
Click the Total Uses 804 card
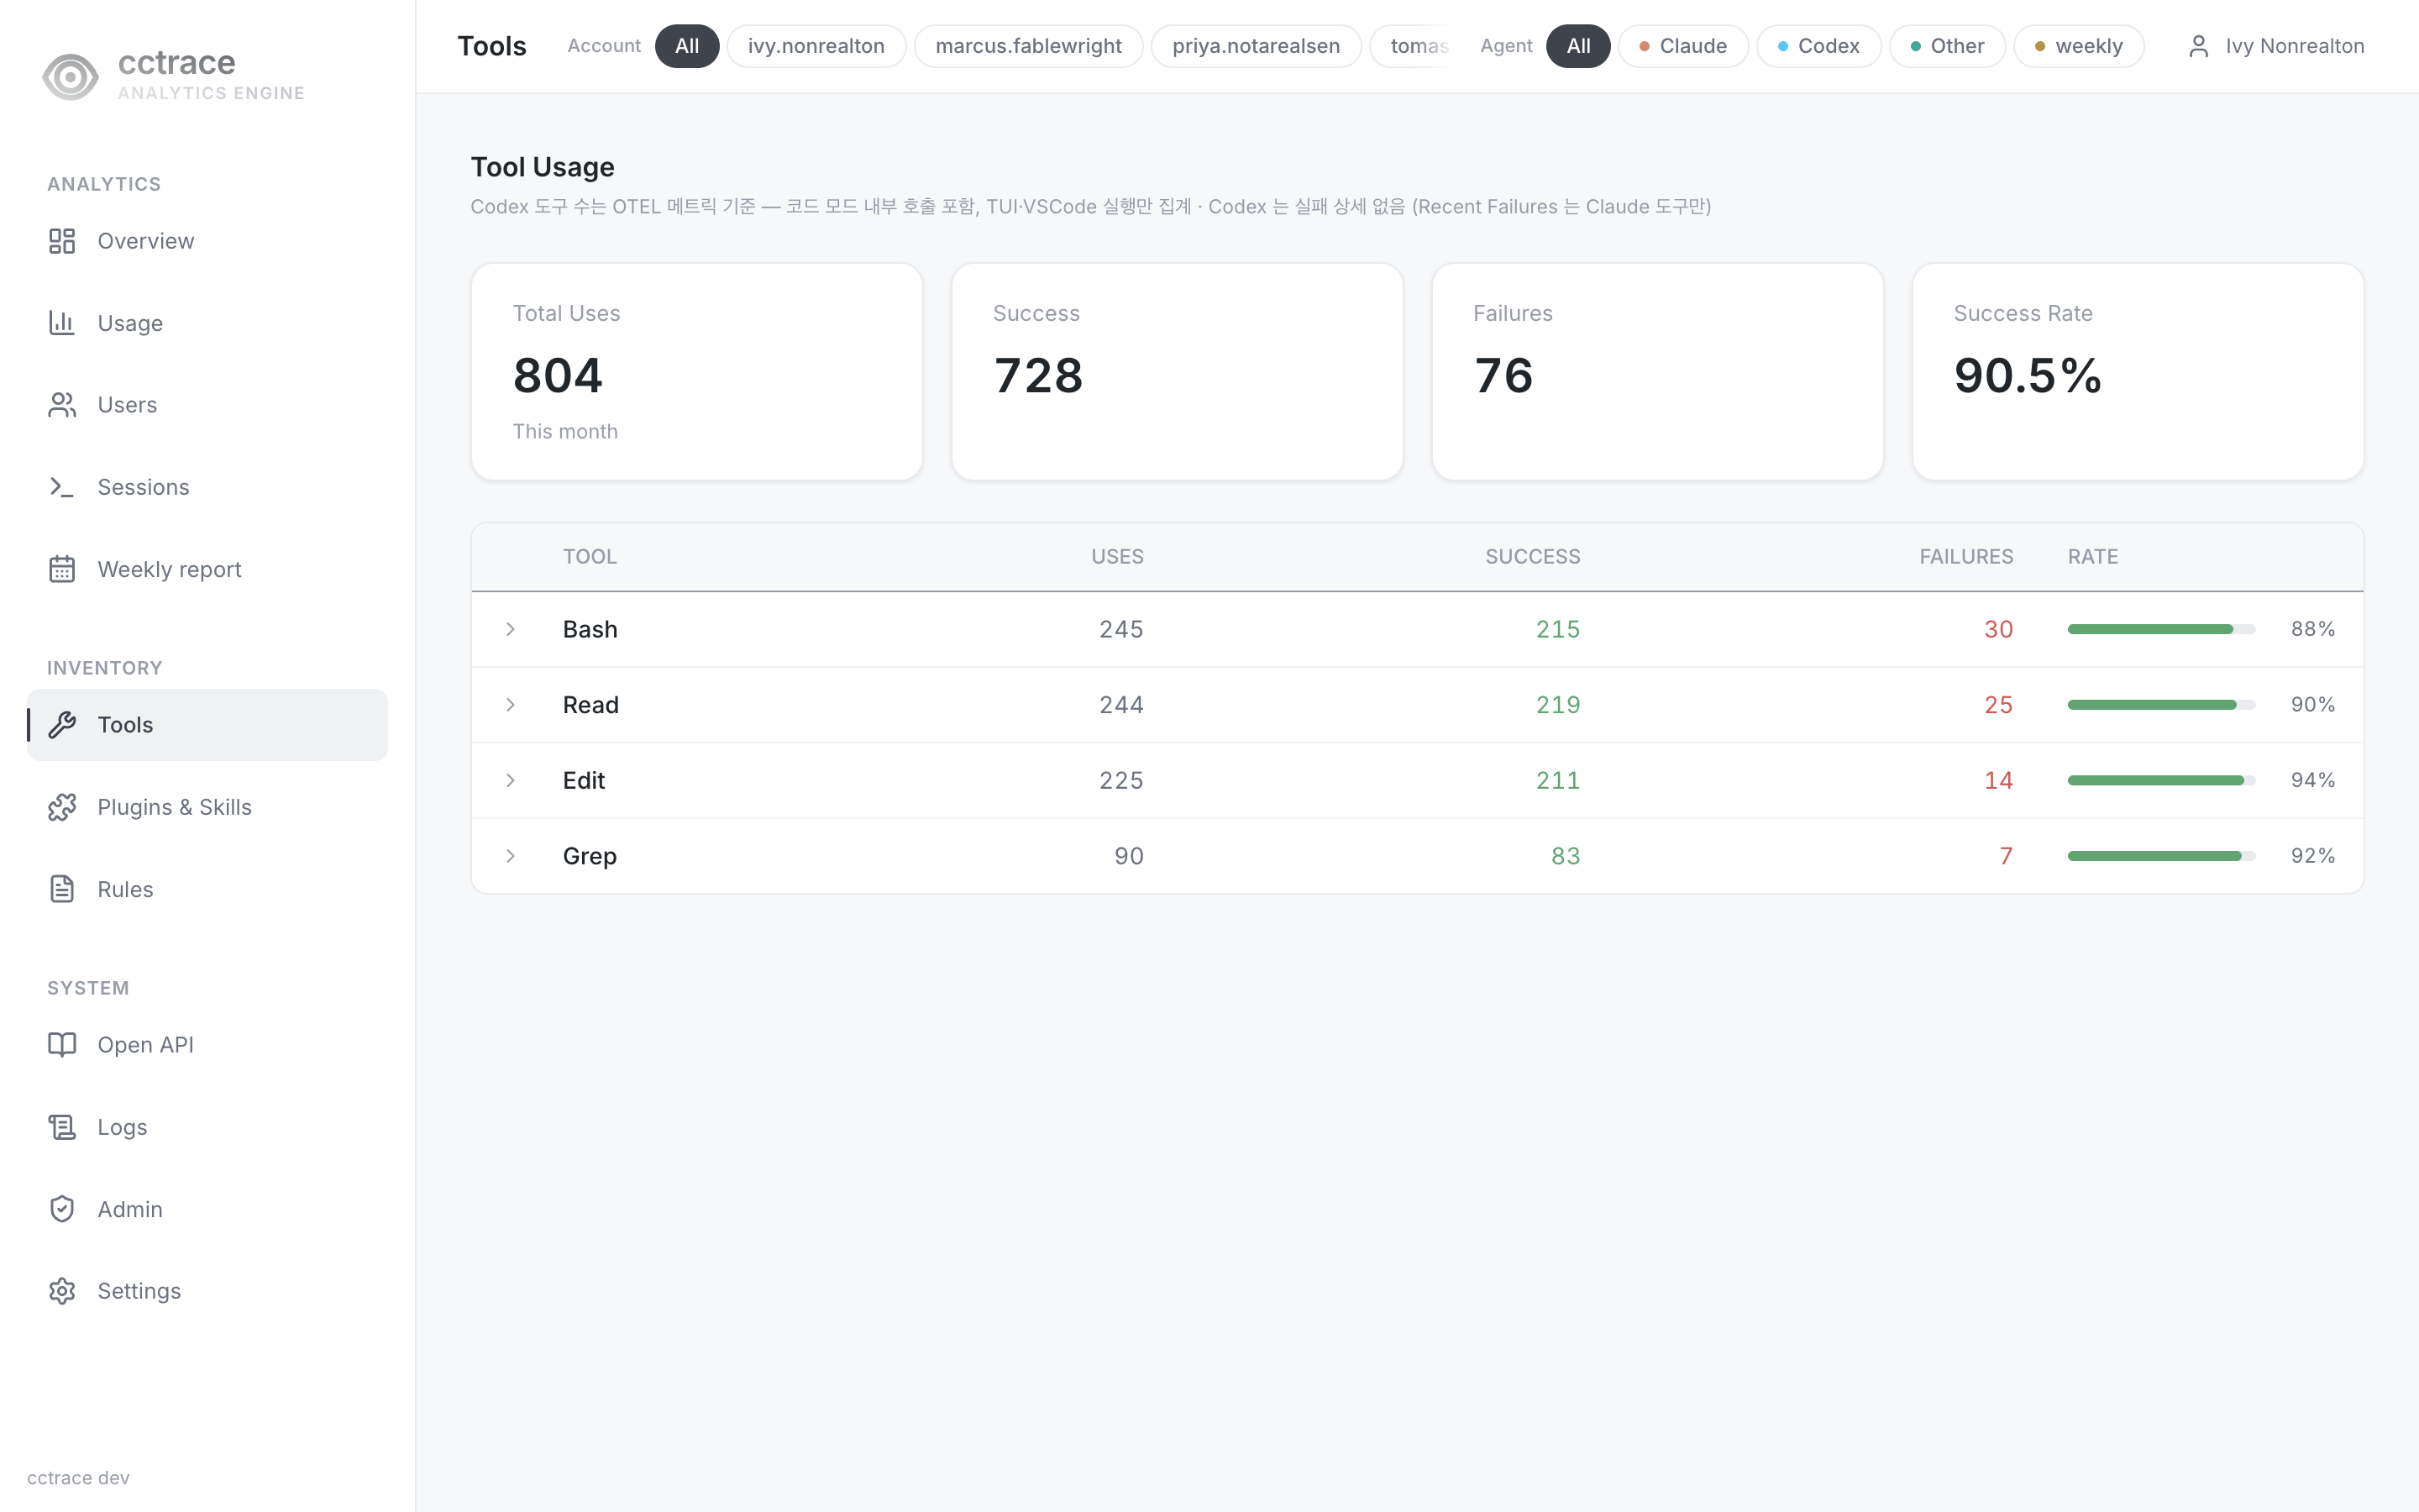[696, 372]
